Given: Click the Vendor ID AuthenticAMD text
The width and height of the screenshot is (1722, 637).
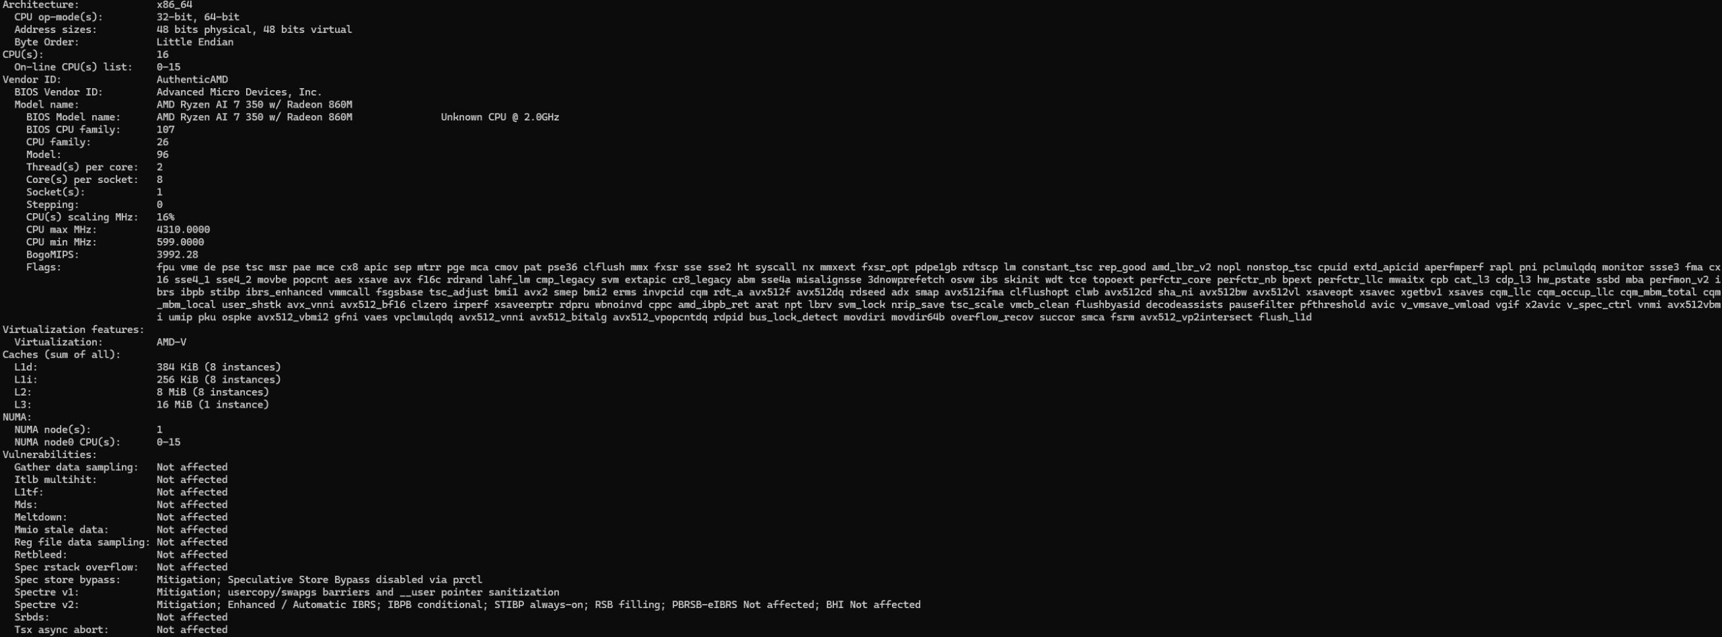Looking at the screenshot, I should 192,79.
